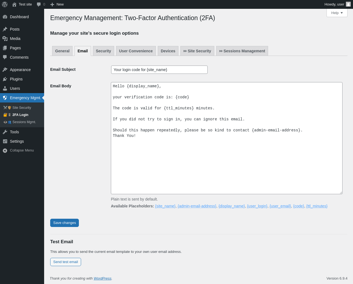This screenshot has width=353, height=284.
Task: Insert the {code} placeholder link
Action: click(298, 206)
